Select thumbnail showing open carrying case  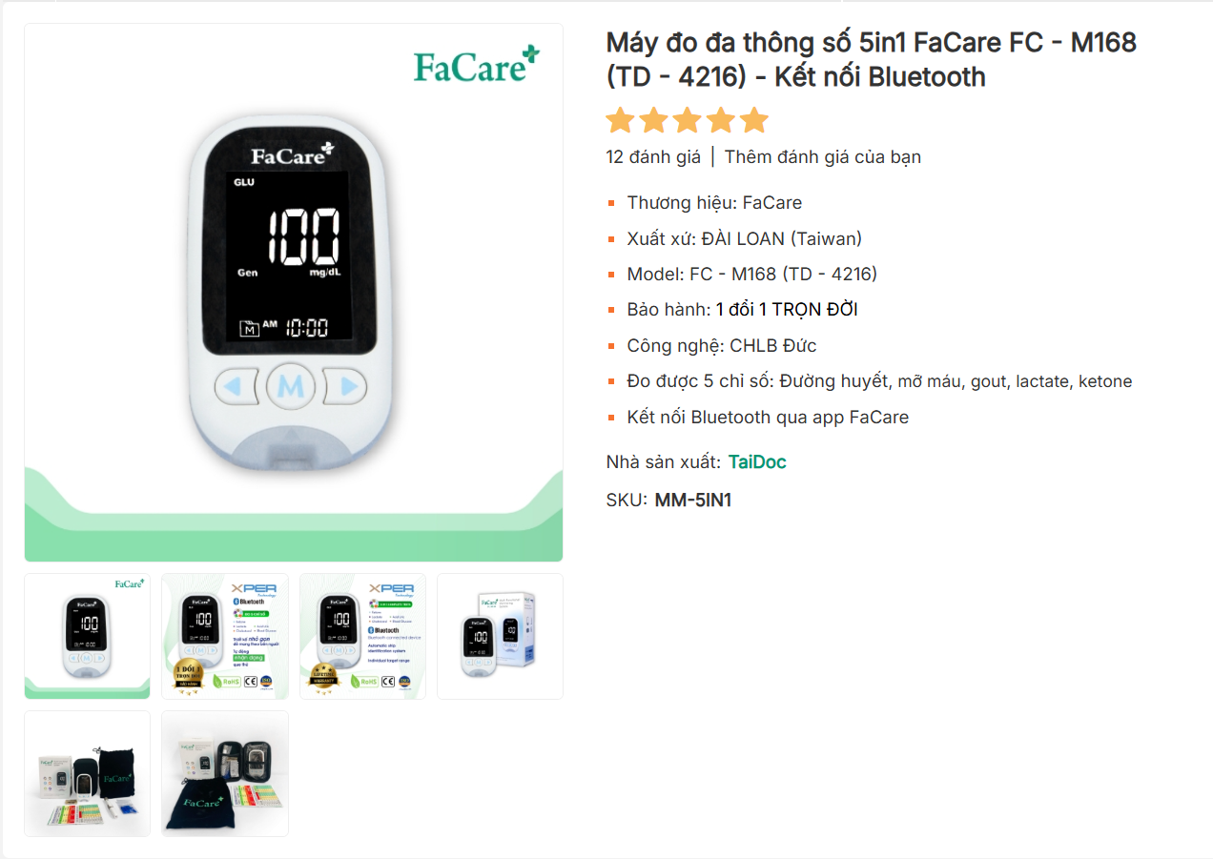pyautogui.click(x=225, y=773)
